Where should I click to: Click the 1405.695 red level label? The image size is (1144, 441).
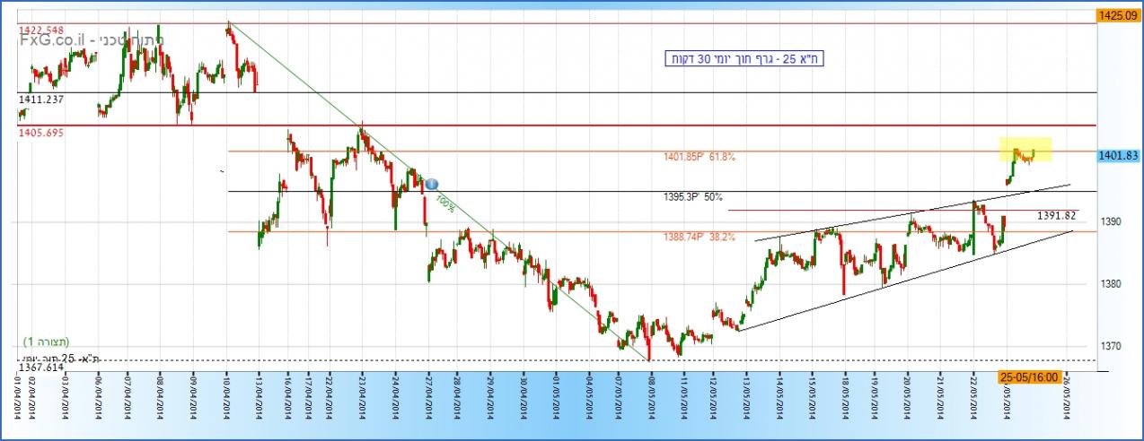click(x=40, y=133)
